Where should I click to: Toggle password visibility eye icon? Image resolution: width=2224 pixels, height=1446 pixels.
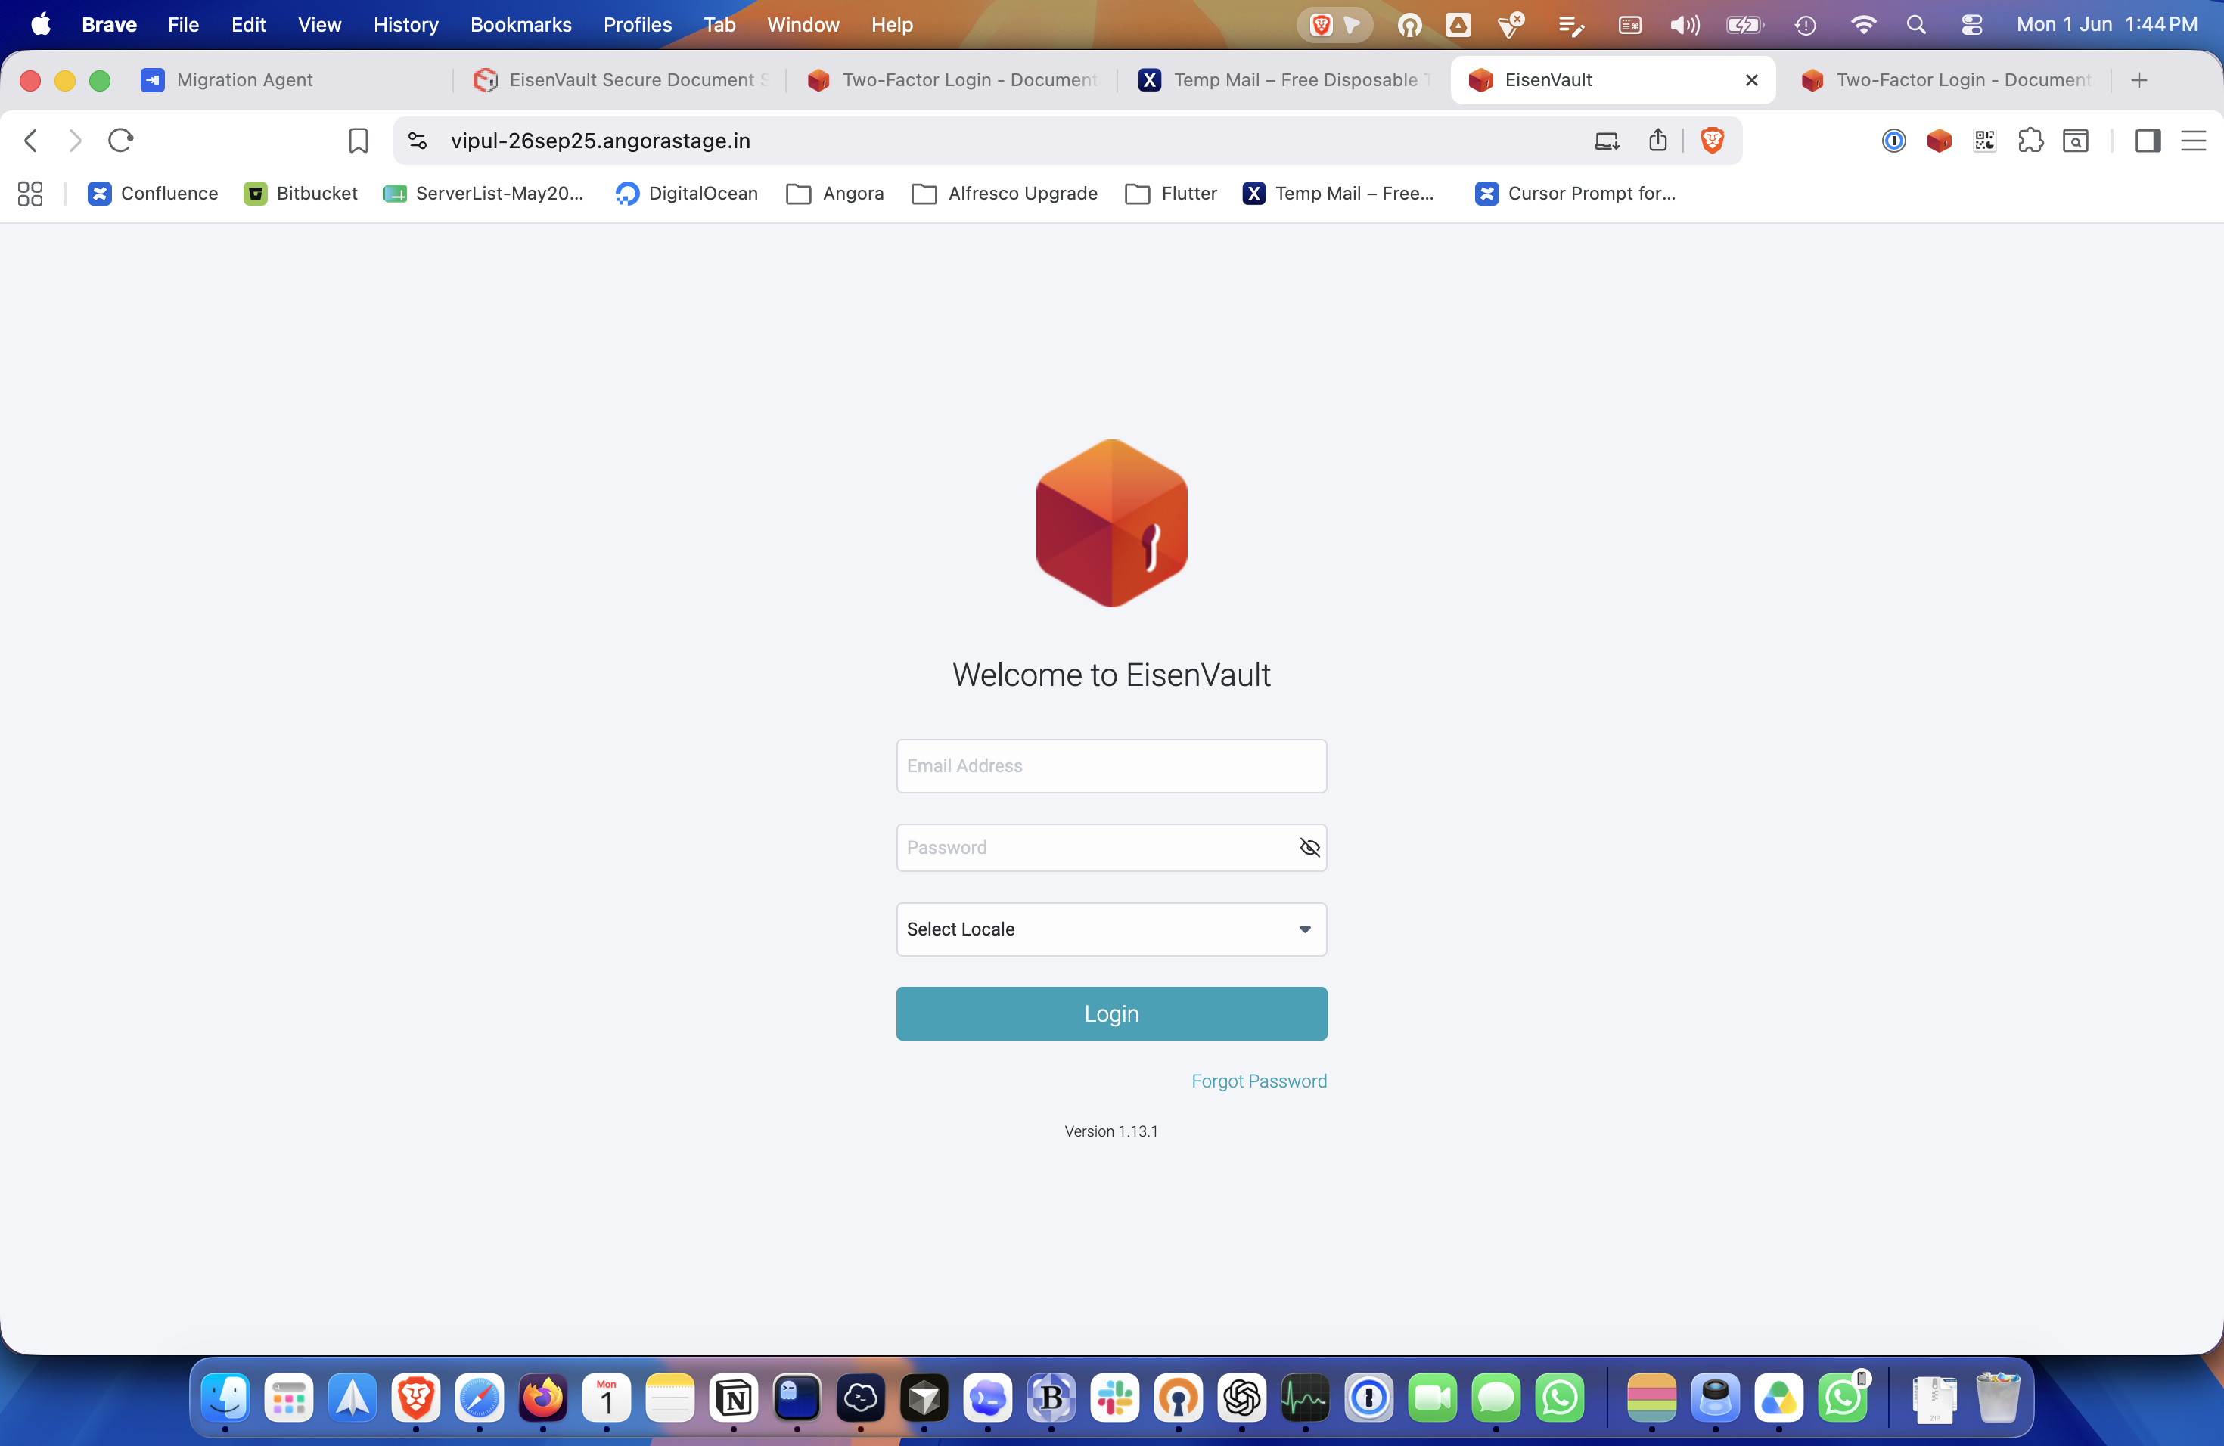(x=1309, y=847)
